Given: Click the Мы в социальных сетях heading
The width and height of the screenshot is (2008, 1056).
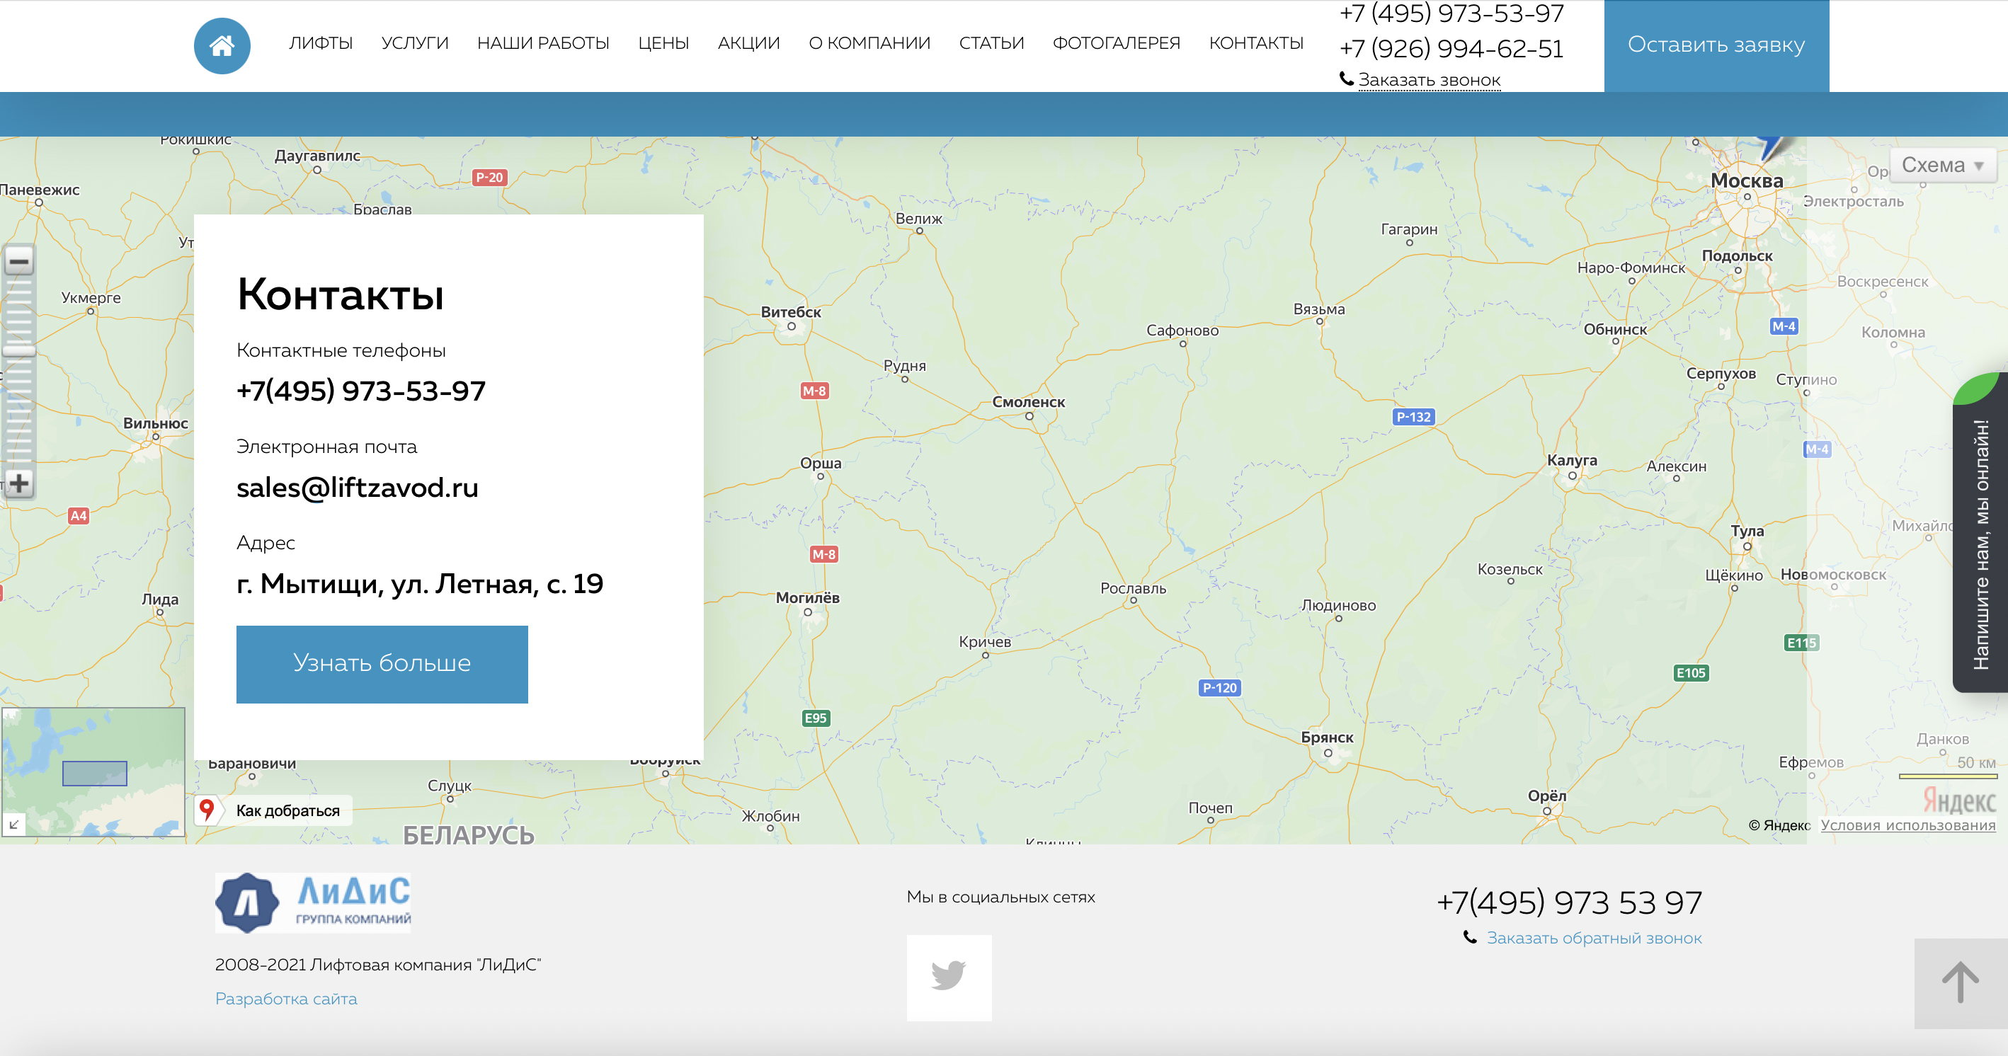Looking at the screenshot, I should pyautogui.click(x=1001, y=897).
